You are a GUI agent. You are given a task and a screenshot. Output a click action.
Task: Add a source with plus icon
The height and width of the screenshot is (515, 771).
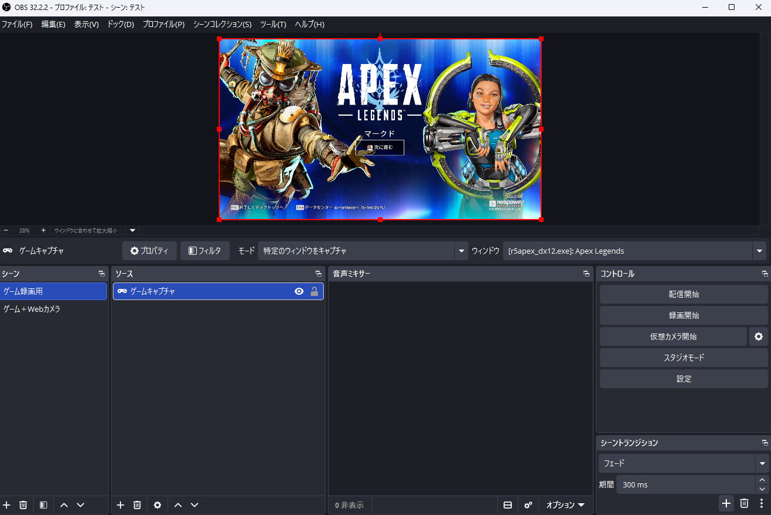click(x=120, y=505)
